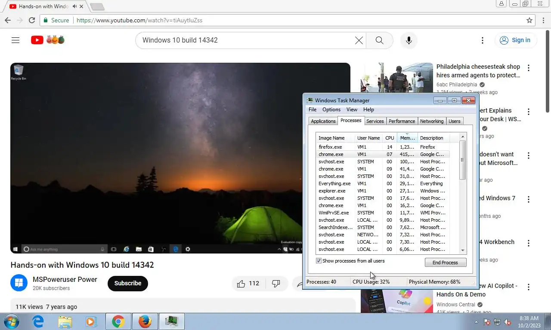This screenshot has width=551, height=330.
Task: Bookmark this page with the star
Action: pyautogui.click(x=529, y=20)
